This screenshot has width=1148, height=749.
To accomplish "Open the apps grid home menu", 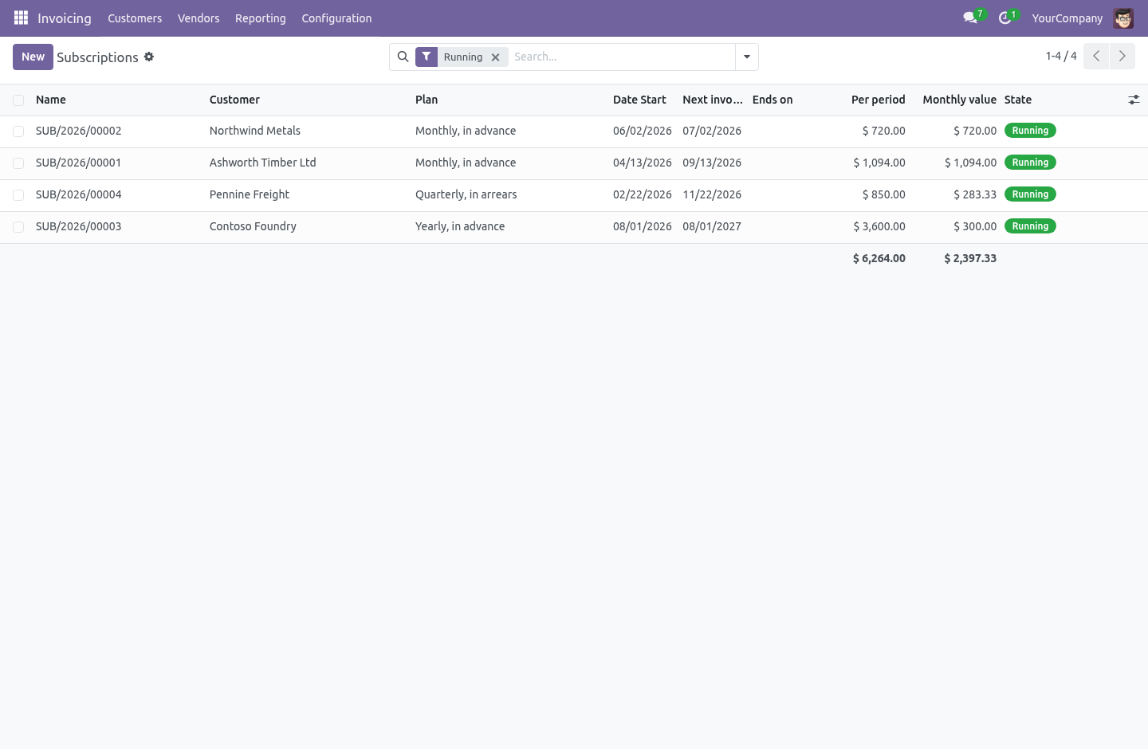I will [21, 18].
